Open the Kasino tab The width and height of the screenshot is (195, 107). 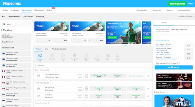coord(5,10)
